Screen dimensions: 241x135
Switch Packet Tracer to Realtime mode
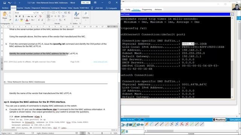click(219, 120)
